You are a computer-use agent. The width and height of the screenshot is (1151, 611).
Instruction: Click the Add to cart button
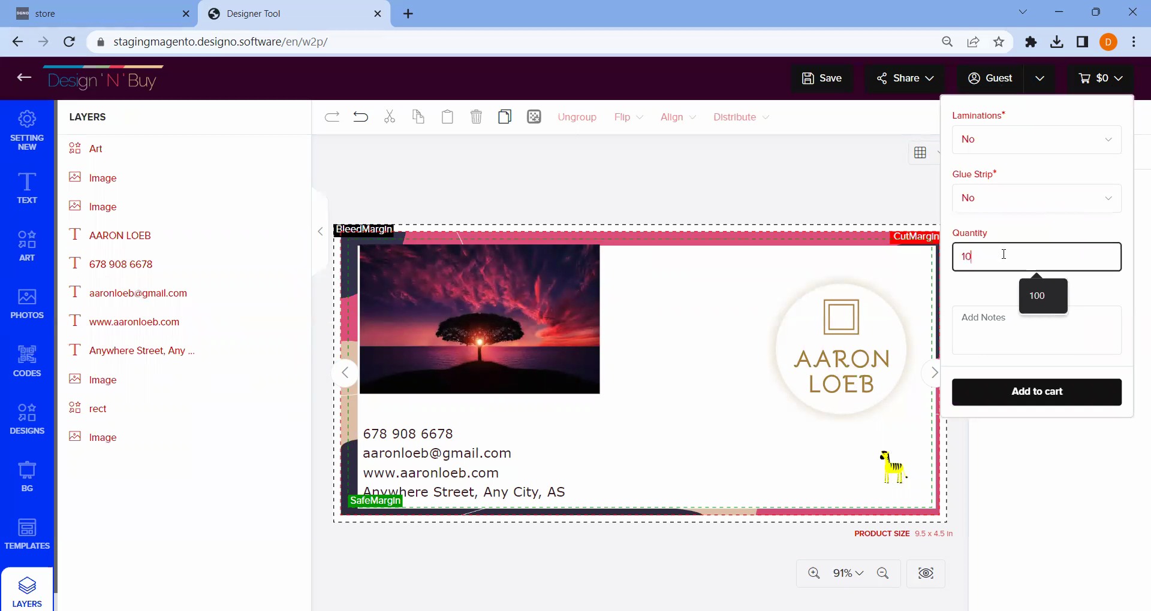click(x=1036, y=392)
